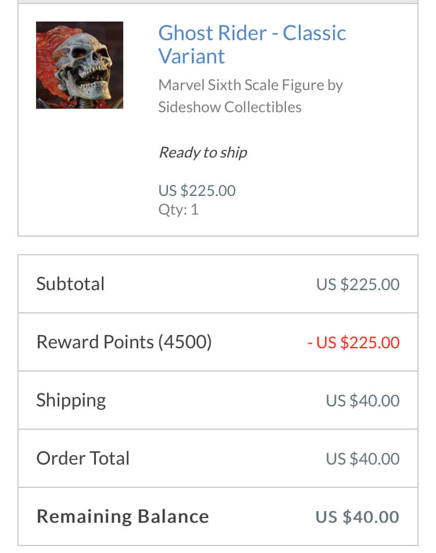
Task: Click the Sideshow Collectibles text
Action: (230, 107)
